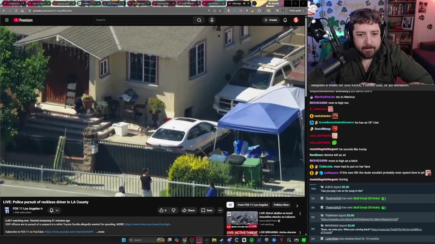This screenshot has width=435, height=244.
Task: Select the 'Politics News' chip
Action: 281,205
